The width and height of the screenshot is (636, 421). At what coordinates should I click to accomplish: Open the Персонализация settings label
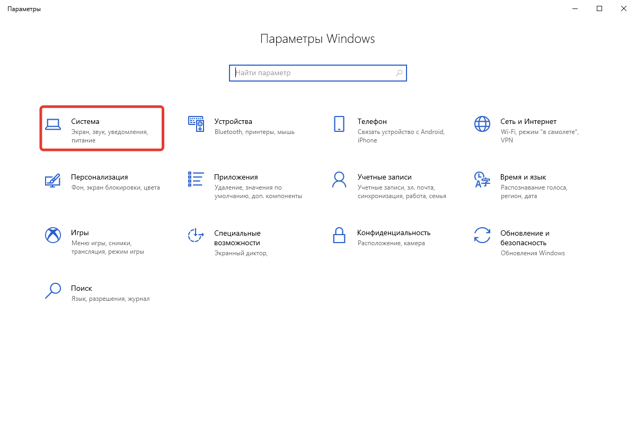point(100,177)
